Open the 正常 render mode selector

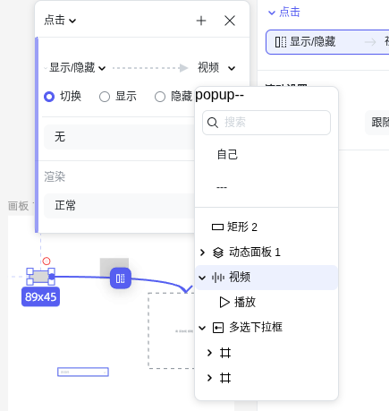coord(119,206)
